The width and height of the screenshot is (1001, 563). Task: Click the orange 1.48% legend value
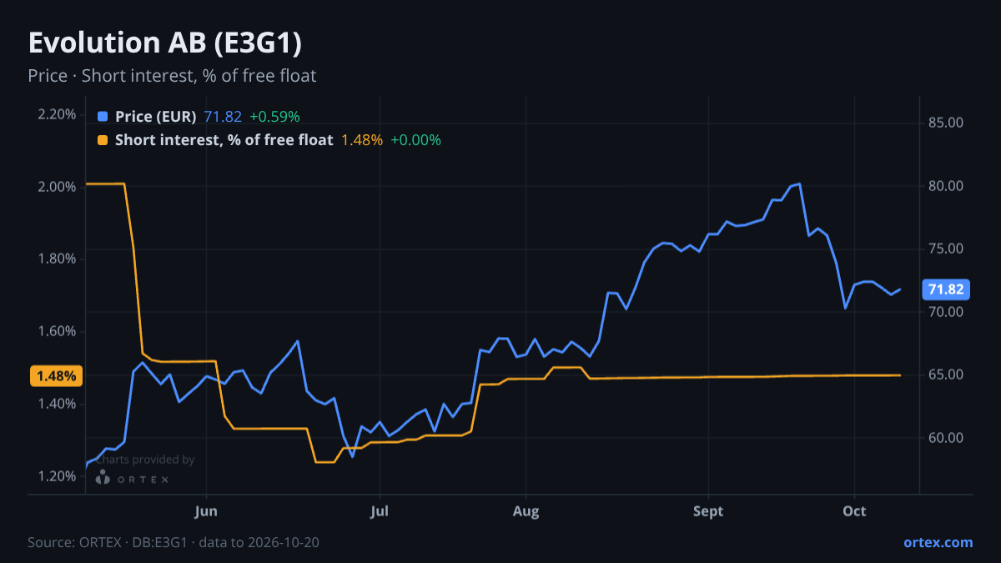pyautogui.click(x=362, y=140)
